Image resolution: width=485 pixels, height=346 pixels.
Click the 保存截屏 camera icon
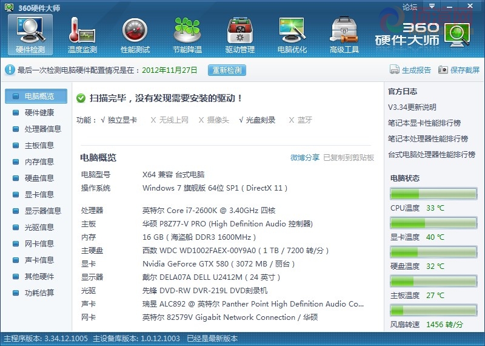click(443, 70)
